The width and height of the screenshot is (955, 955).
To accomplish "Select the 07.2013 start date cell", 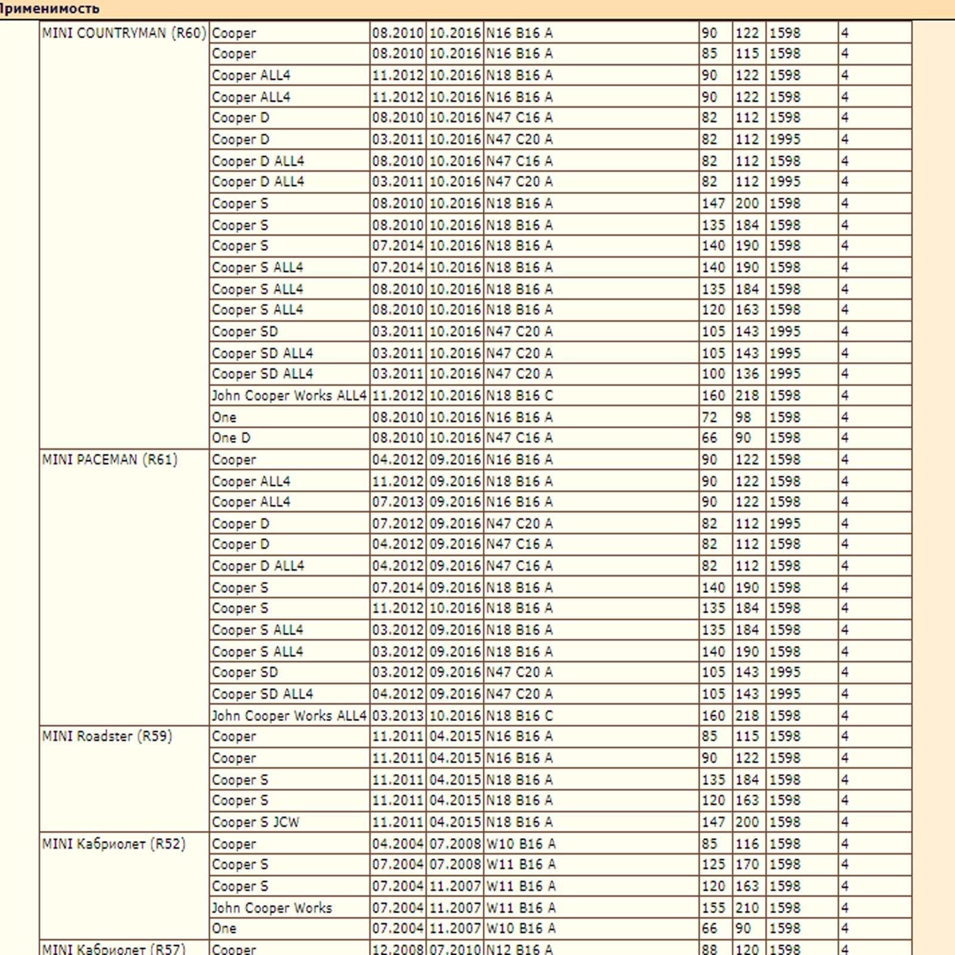I will pyautogui.click(x=398, y=502).
